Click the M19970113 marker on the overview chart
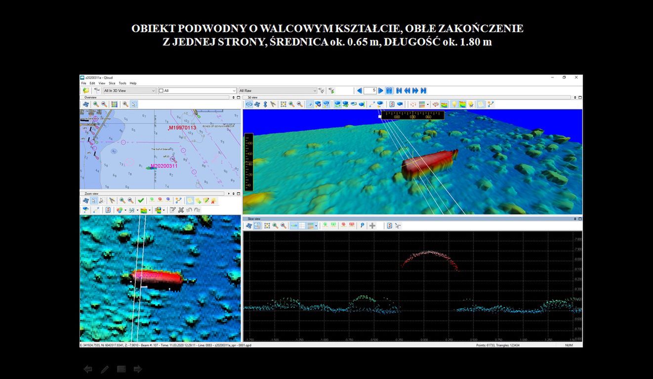The width and height of the screenshot is (653, 379). click(182, 127)
